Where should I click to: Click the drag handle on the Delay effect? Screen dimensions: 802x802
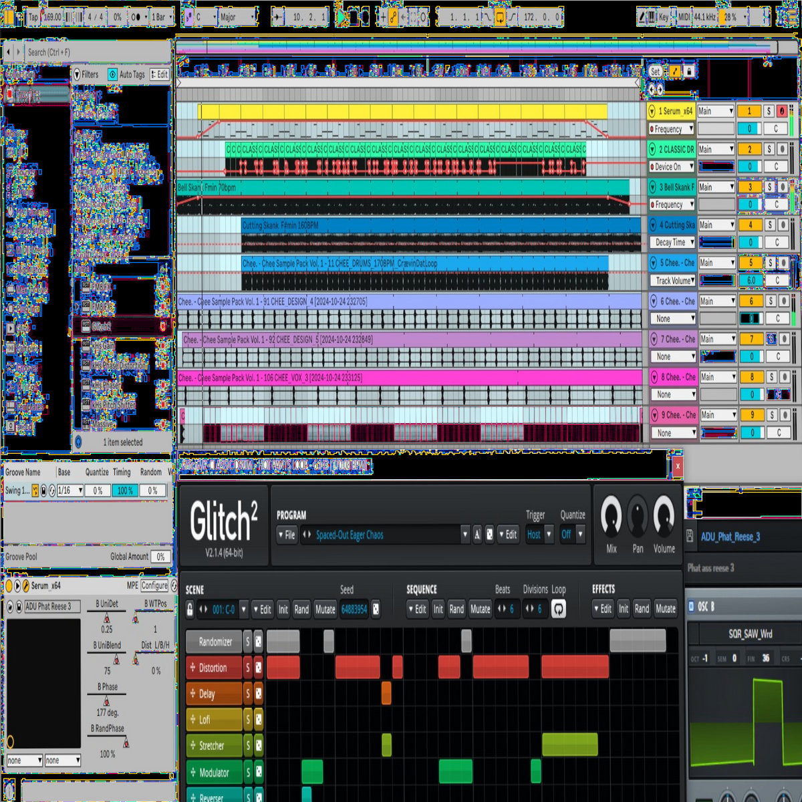(x=193, y=694)
